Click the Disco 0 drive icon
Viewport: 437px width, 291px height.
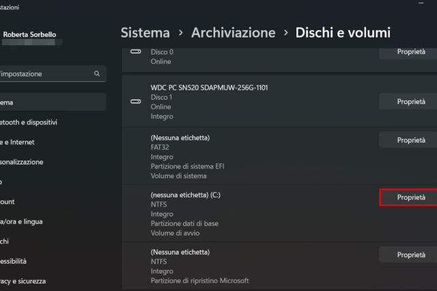(x=135, y=53)
